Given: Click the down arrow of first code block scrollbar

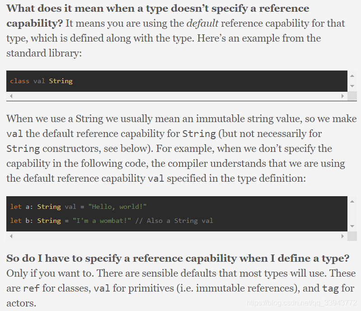Looking at the screenshot, I should click(352, 86).
